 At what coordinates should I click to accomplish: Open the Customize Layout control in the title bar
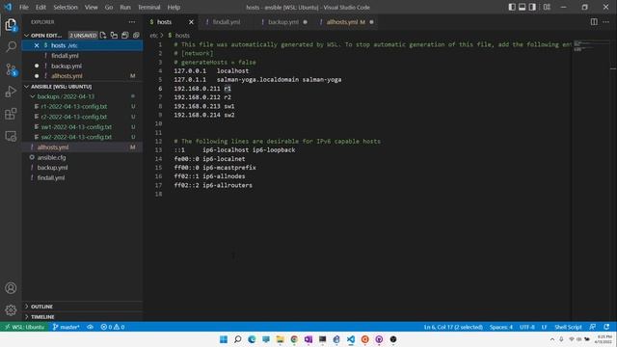(x=547, y=7)
